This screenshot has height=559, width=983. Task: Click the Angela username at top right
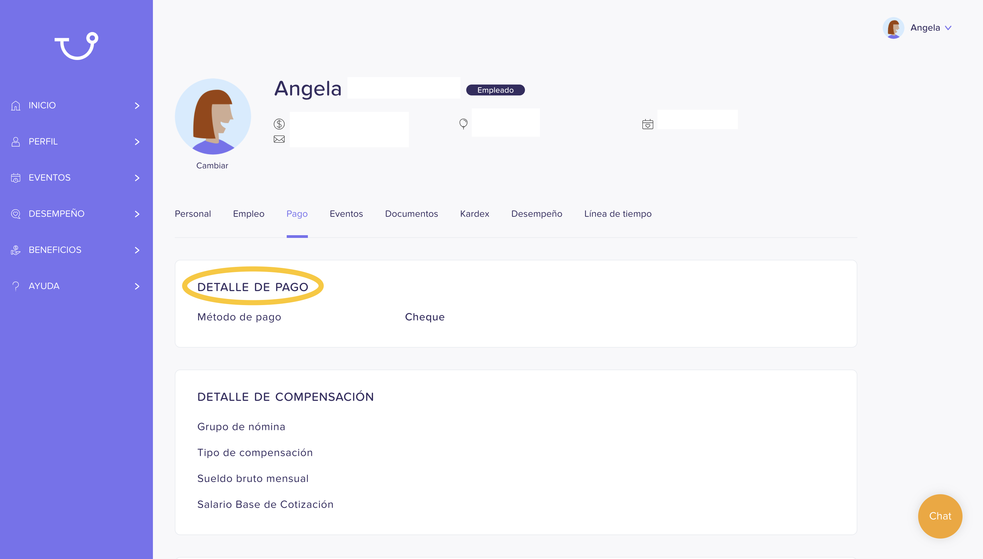pos(925,28)
